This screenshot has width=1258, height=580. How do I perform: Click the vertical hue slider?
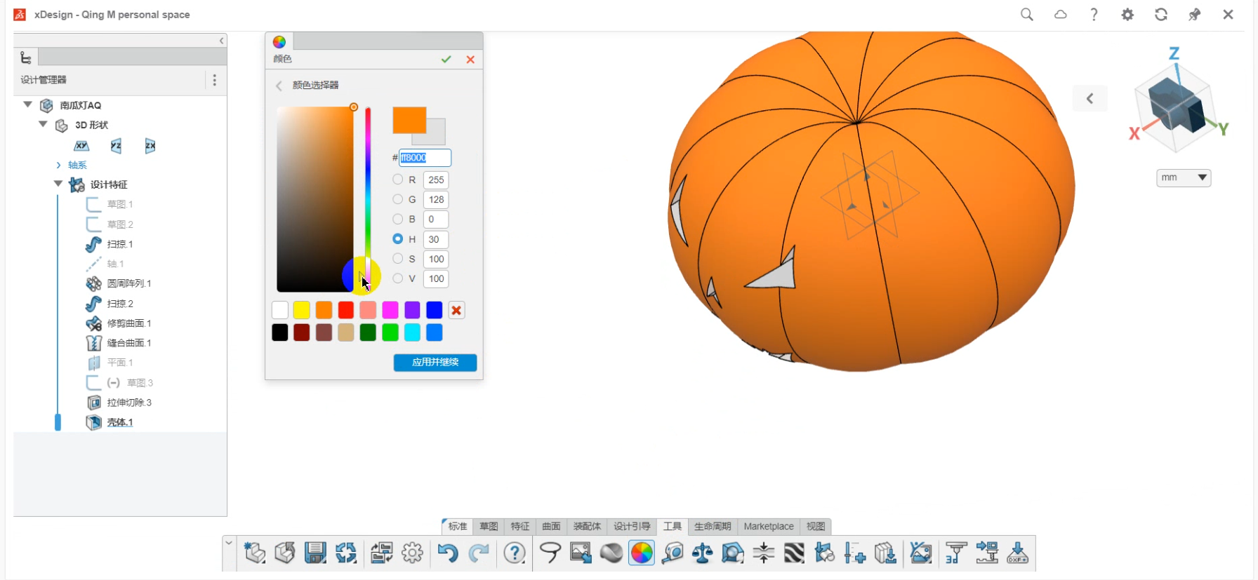[x=367, y=199]
